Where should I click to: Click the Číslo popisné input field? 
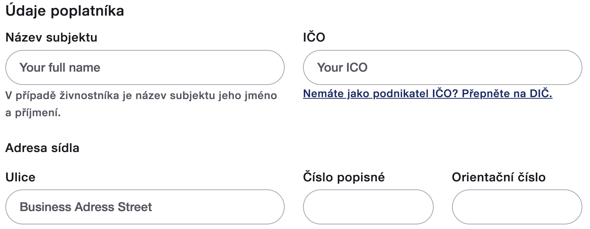pos(368,207)
